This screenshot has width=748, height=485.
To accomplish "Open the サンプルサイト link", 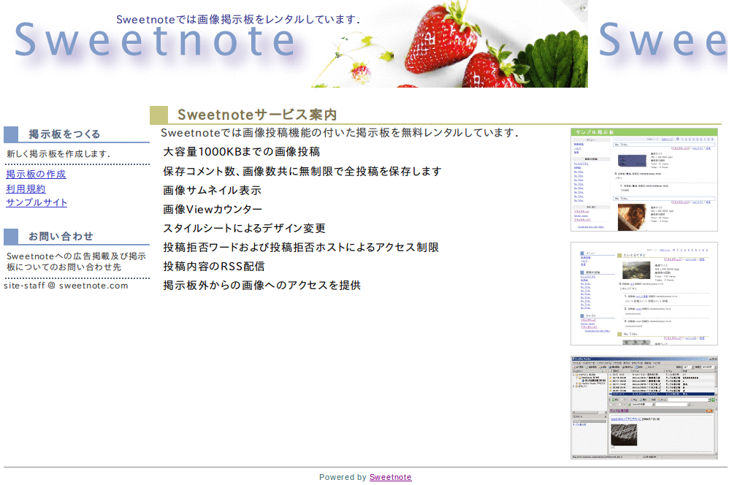I will pyautogui.click(x=37, y=202).
